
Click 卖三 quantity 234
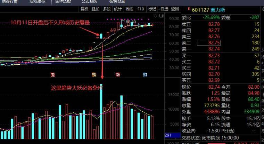(256, 37)
